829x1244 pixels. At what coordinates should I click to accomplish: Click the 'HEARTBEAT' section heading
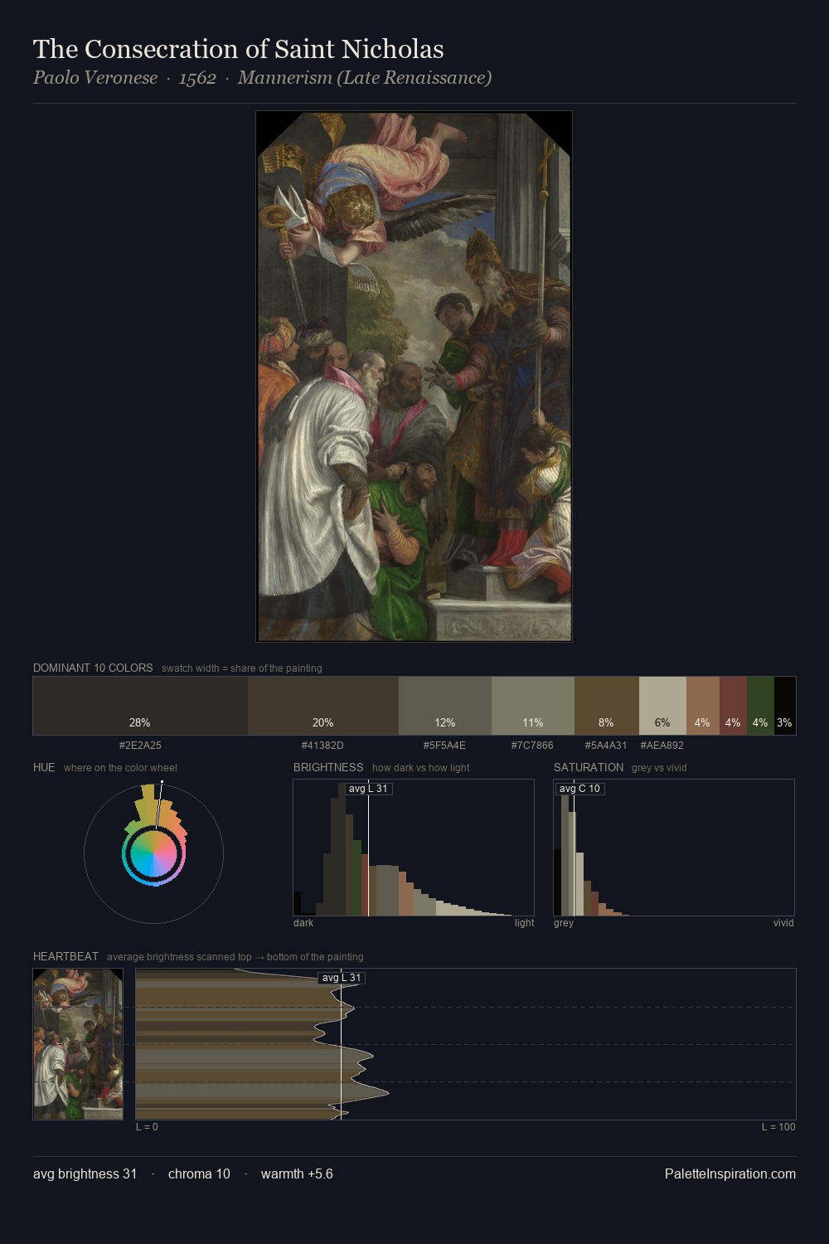click(x=65, y=956)
